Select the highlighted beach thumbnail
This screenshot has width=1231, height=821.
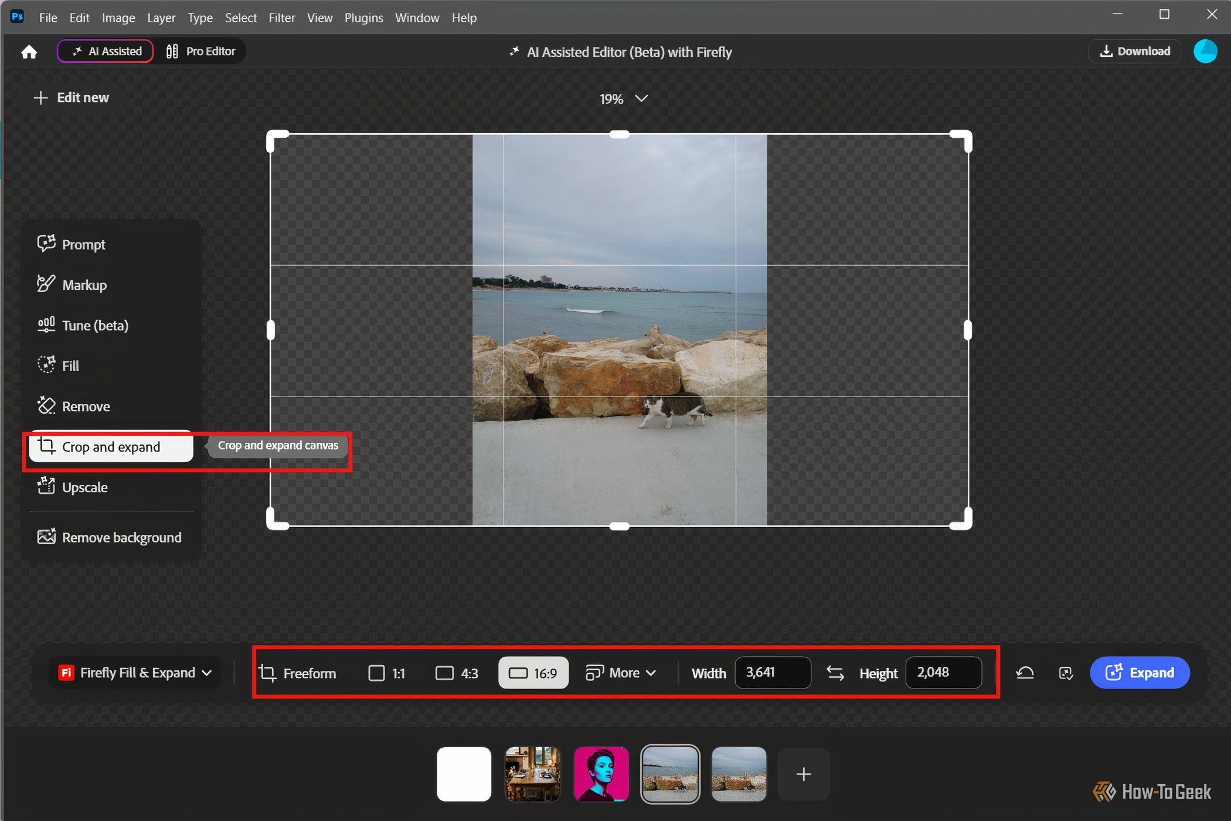[670, 774]
